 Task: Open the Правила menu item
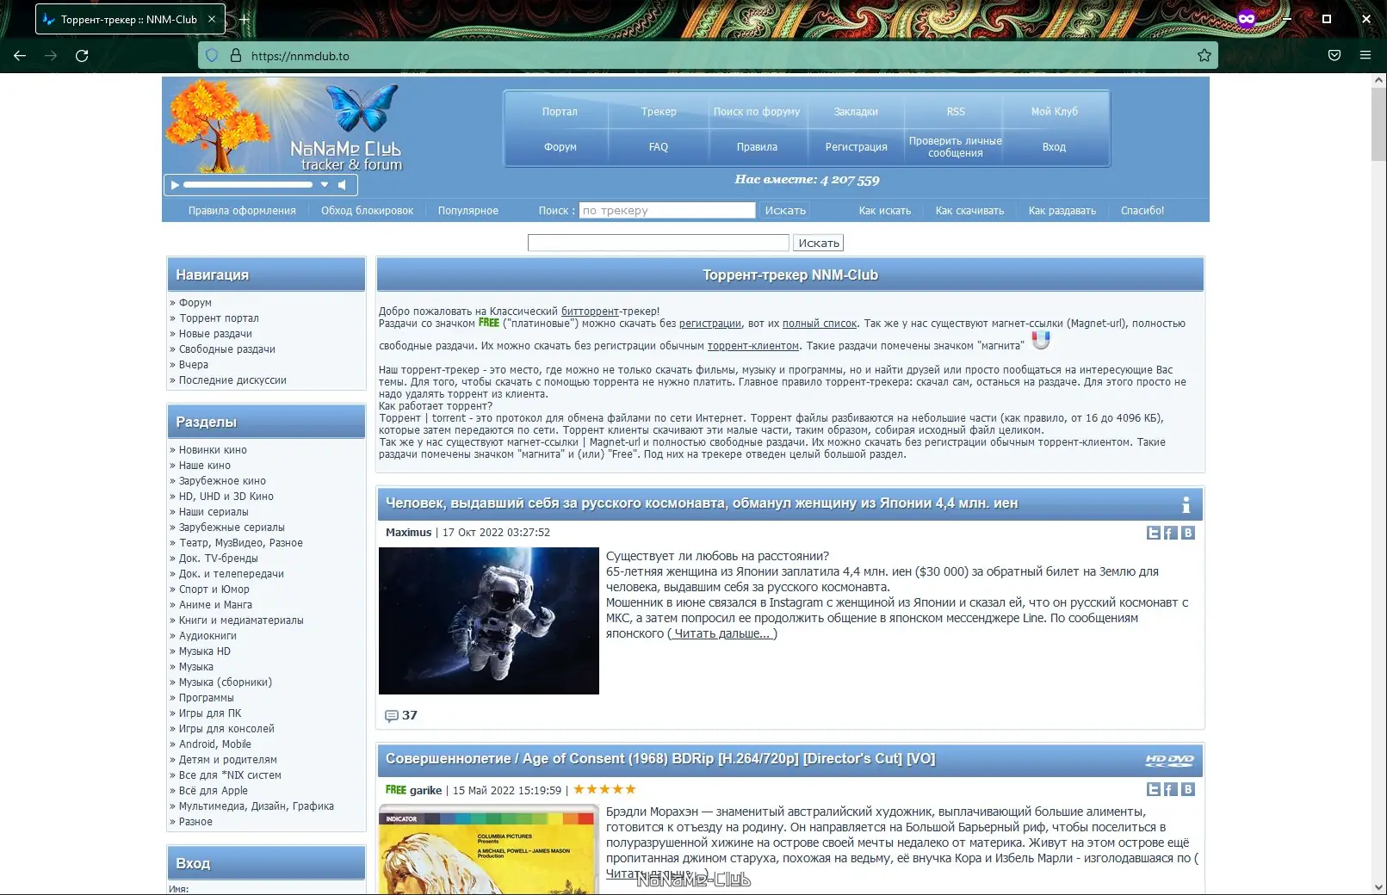757,147
